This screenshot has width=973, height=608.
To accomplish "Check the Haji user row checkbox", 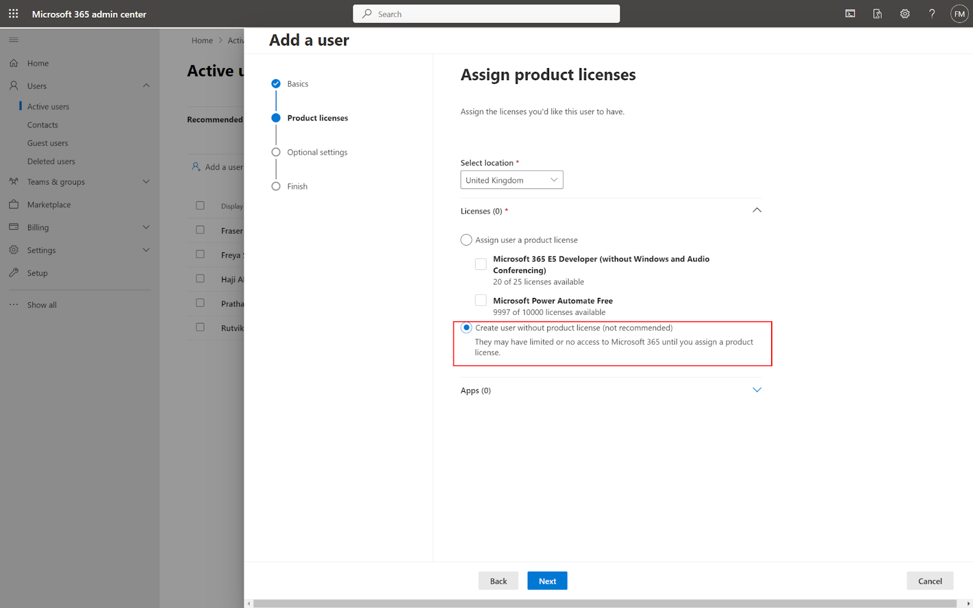I will pos(200,278).
